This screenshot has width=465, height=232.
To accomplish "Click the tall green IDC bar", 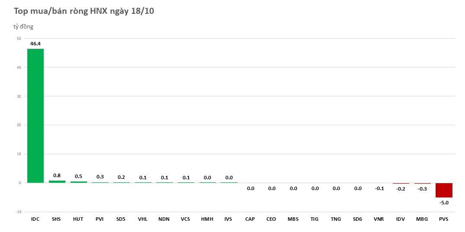I will coord(35,116).
